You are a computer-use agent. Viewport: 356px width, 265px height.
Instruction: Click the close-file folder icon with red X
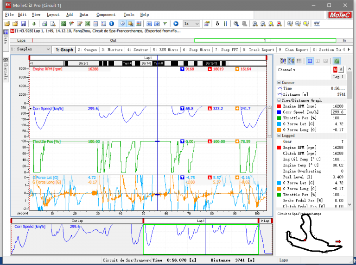click(15, 24)
